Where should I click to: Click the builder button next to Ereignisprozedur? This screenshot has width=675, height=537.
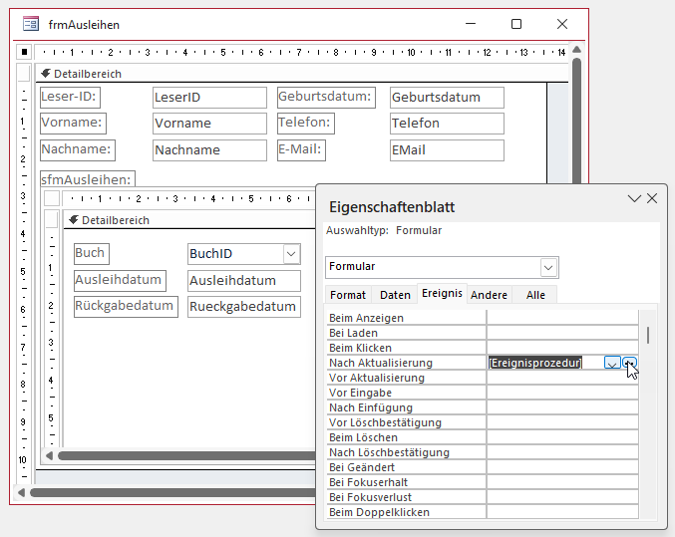point(630,364)
